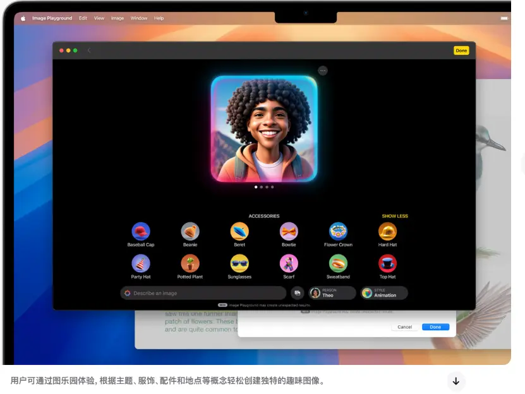Open the Apple menu

(23, 18)
